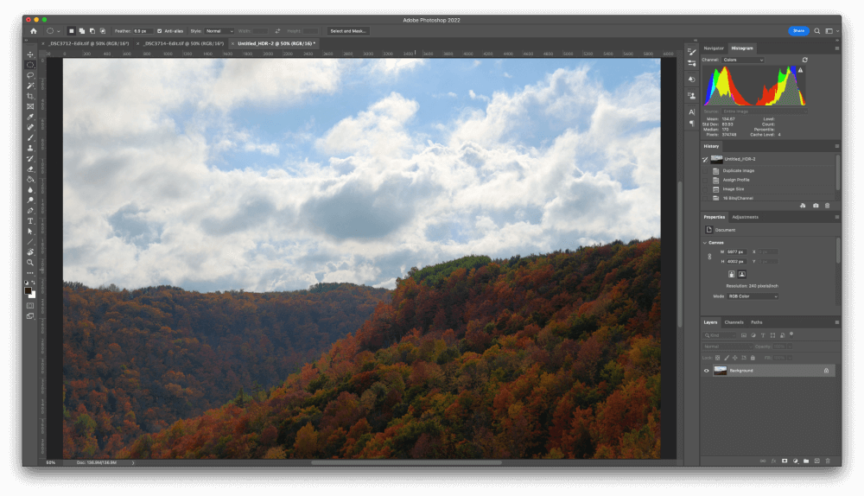Select the Move tool
The image size is (864, 496).
coord(30,54)
